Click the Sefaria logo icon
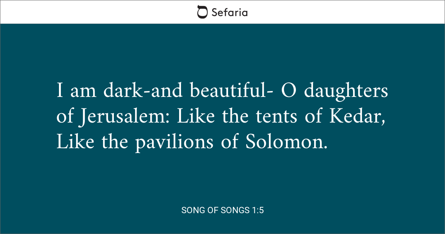Viewport: 445px width, 234px height. tap(202, 12)
